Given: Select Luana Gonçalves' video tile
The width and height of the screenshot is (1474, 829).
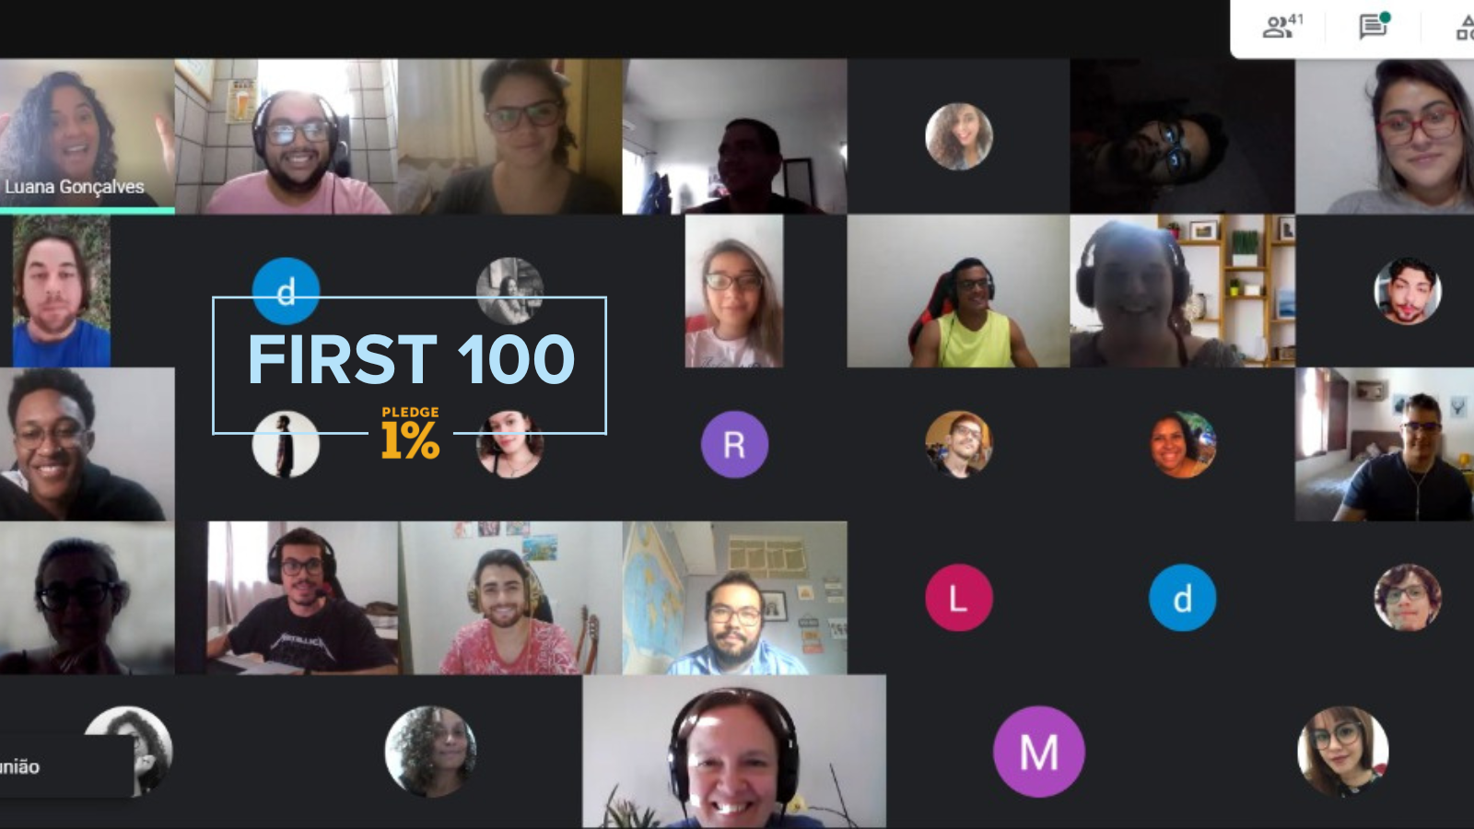Looking at the screenshot, I should coord(88,136).
